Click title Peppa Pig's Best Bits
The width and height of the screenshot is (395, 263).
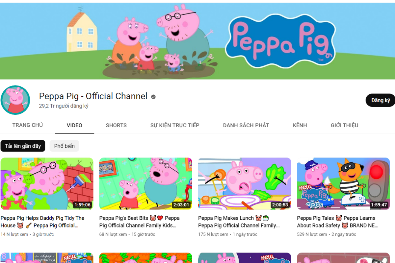(140, 222)
